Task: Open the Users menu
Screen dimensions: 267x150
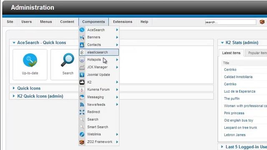Action: tap(26, 22)
